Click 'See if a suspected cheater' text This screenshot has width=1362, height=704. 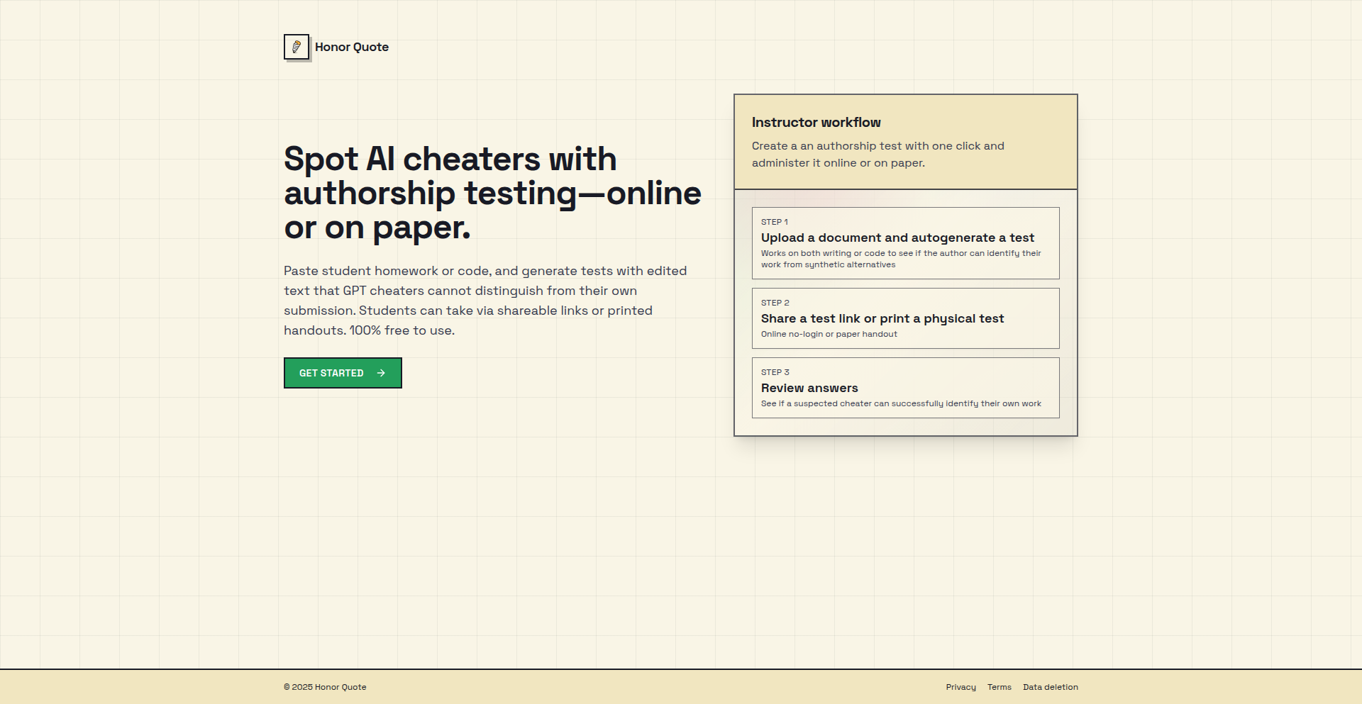click(901, 403)
